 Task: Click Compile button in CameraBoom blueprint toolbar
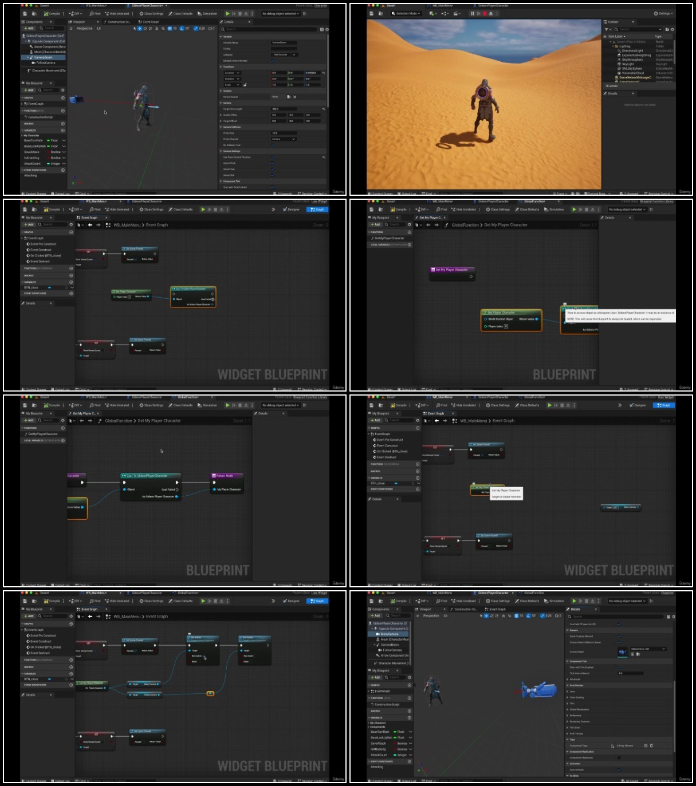coord(52,14)
